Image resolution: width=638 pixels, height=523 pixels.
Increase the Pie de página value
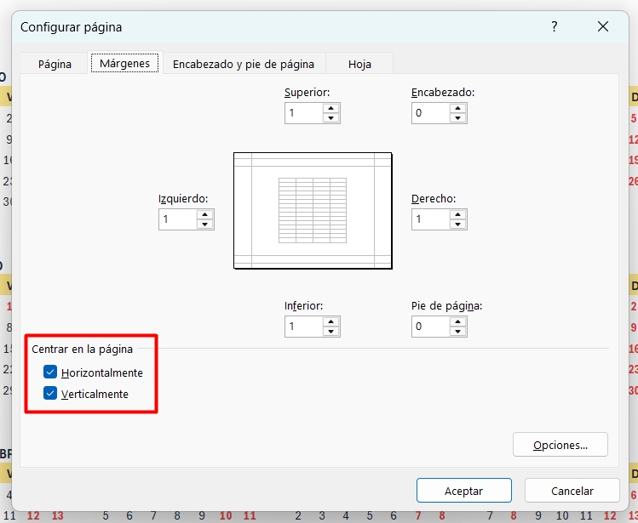pos(458,321)
